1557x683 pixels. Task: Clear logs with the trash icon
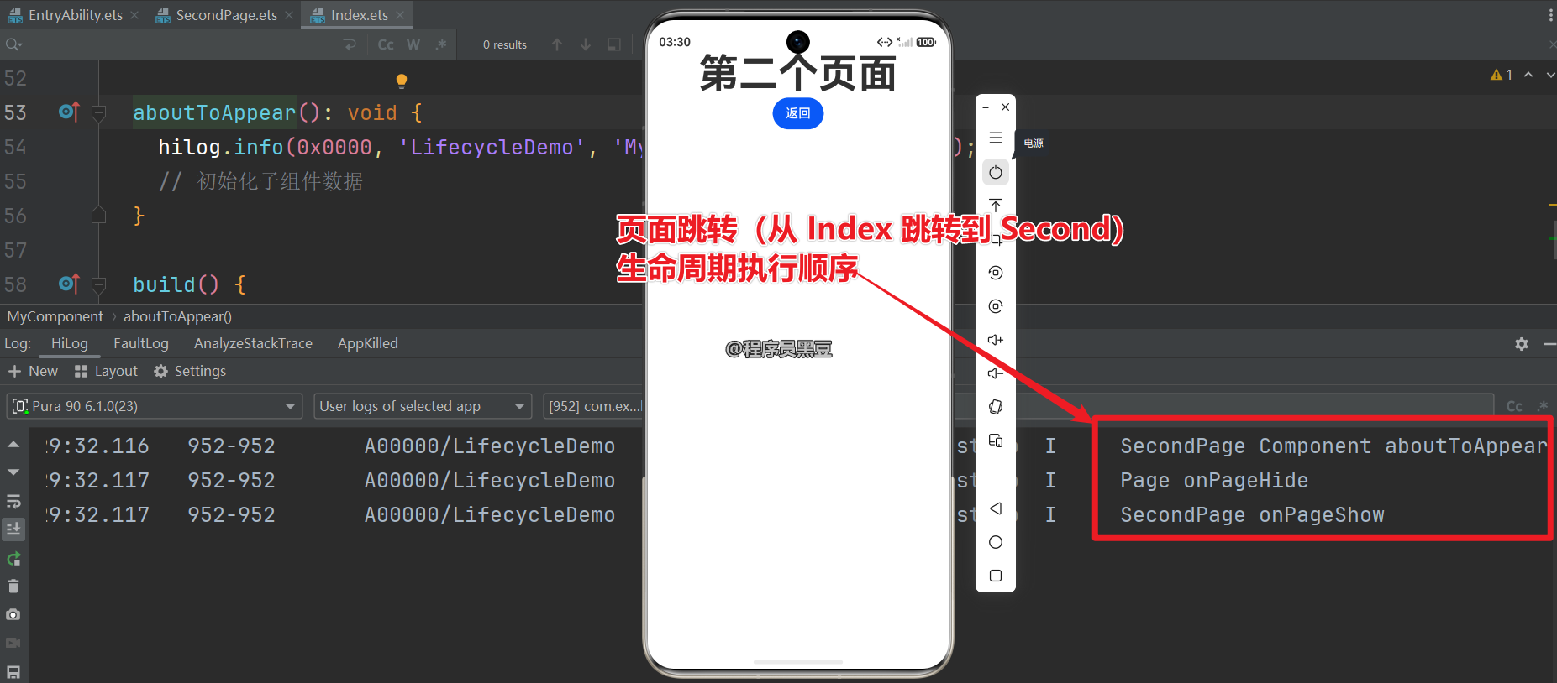[13, 587]
